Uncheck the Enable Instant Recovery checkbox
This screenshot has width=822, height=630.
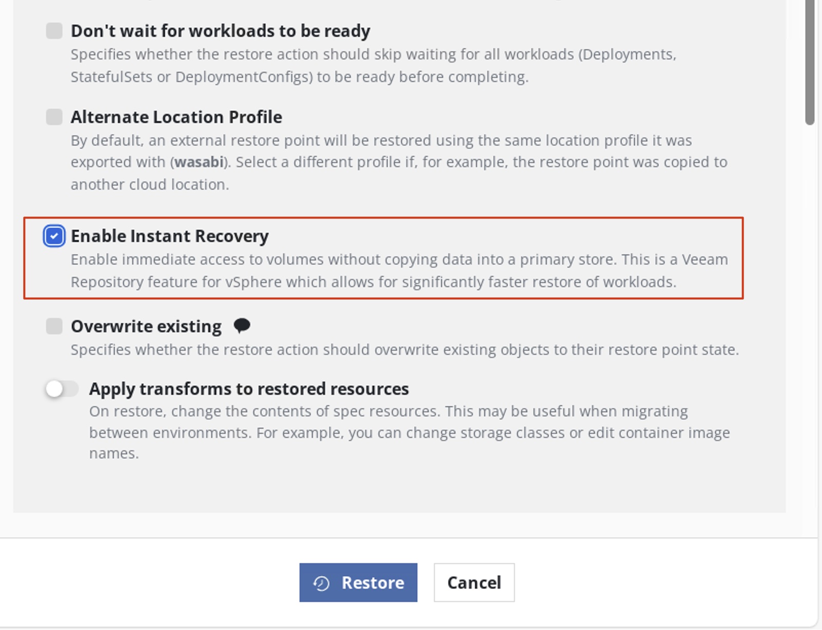click(54, 236)
